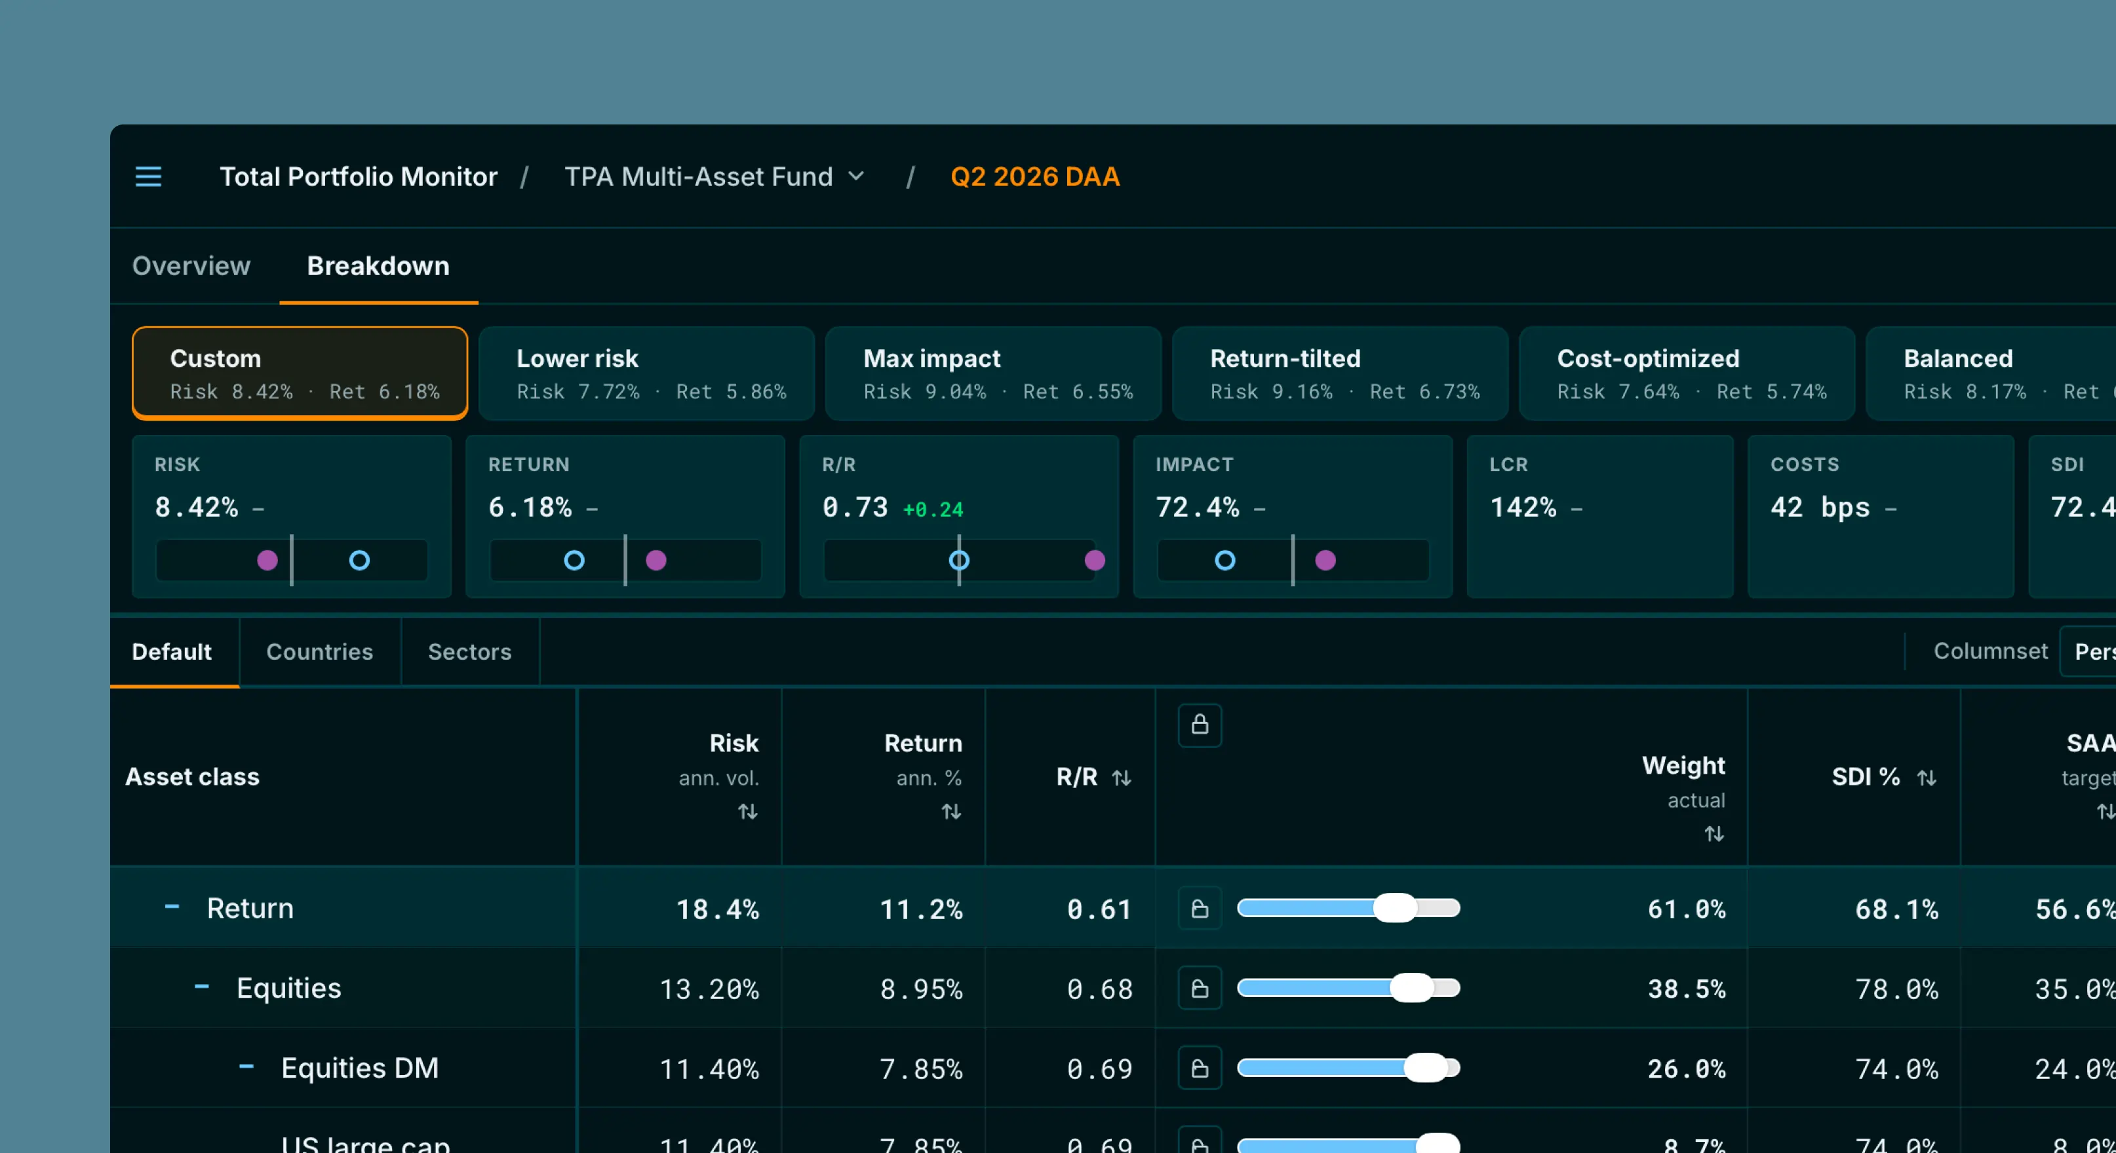Image resolution: width=2116 pixels, height=1153 pixels.
Task: Click the purple marker in IMPACT gauge
Action: [1325, 561]
